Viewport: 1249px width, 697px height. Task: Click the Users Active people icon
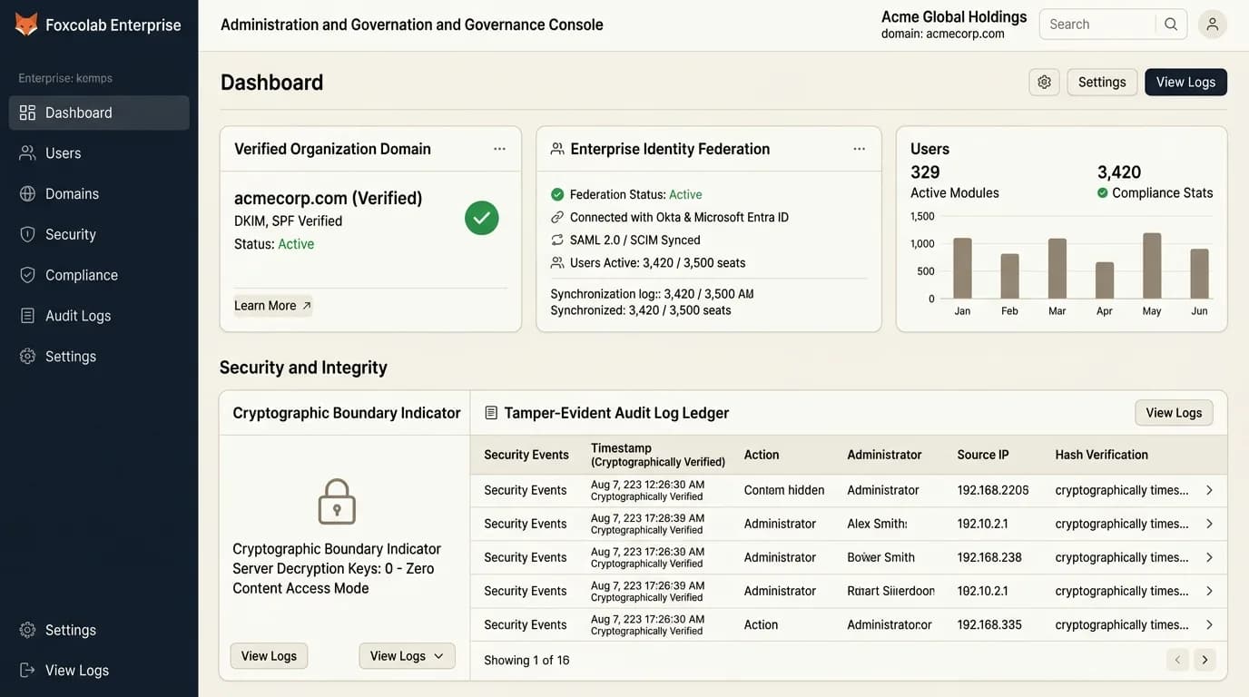click(x=557, y=263)
